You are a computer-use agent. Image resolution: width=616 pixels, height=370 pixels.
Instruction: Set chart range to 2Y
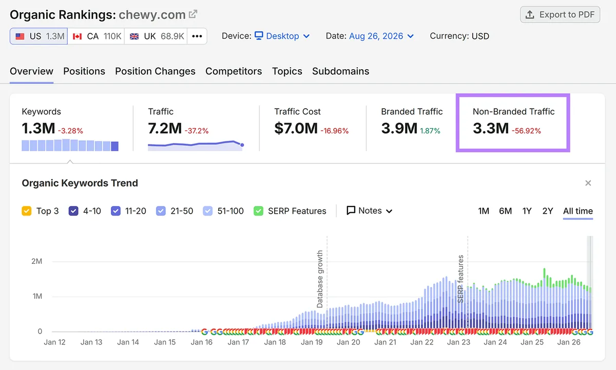pyautogui.click(x=548, y=211)
